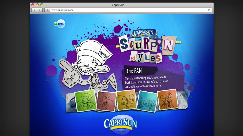The height and width of the screenshot is (136, 243).
Task: Click the 'the FAN' heading
Action: click(x=134, y=71)
